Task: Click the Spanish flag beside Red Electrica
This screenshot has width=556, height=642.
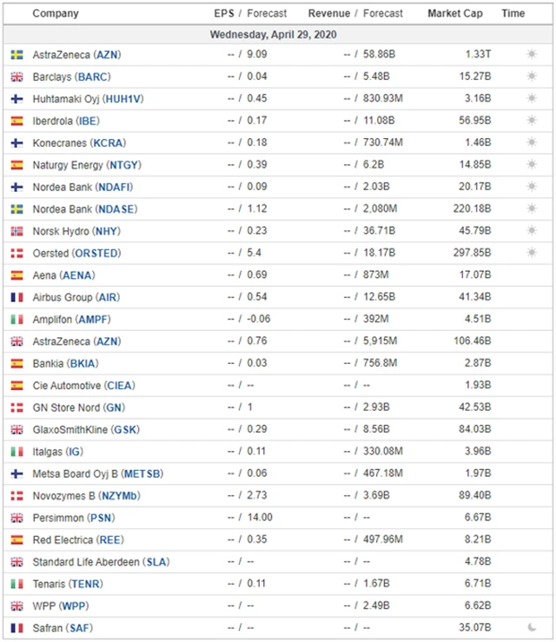Action: coord(17,539)
